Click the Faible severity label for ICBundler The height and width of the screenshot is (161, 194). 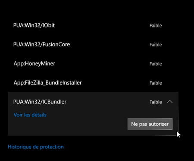click(x=156, y=102)
